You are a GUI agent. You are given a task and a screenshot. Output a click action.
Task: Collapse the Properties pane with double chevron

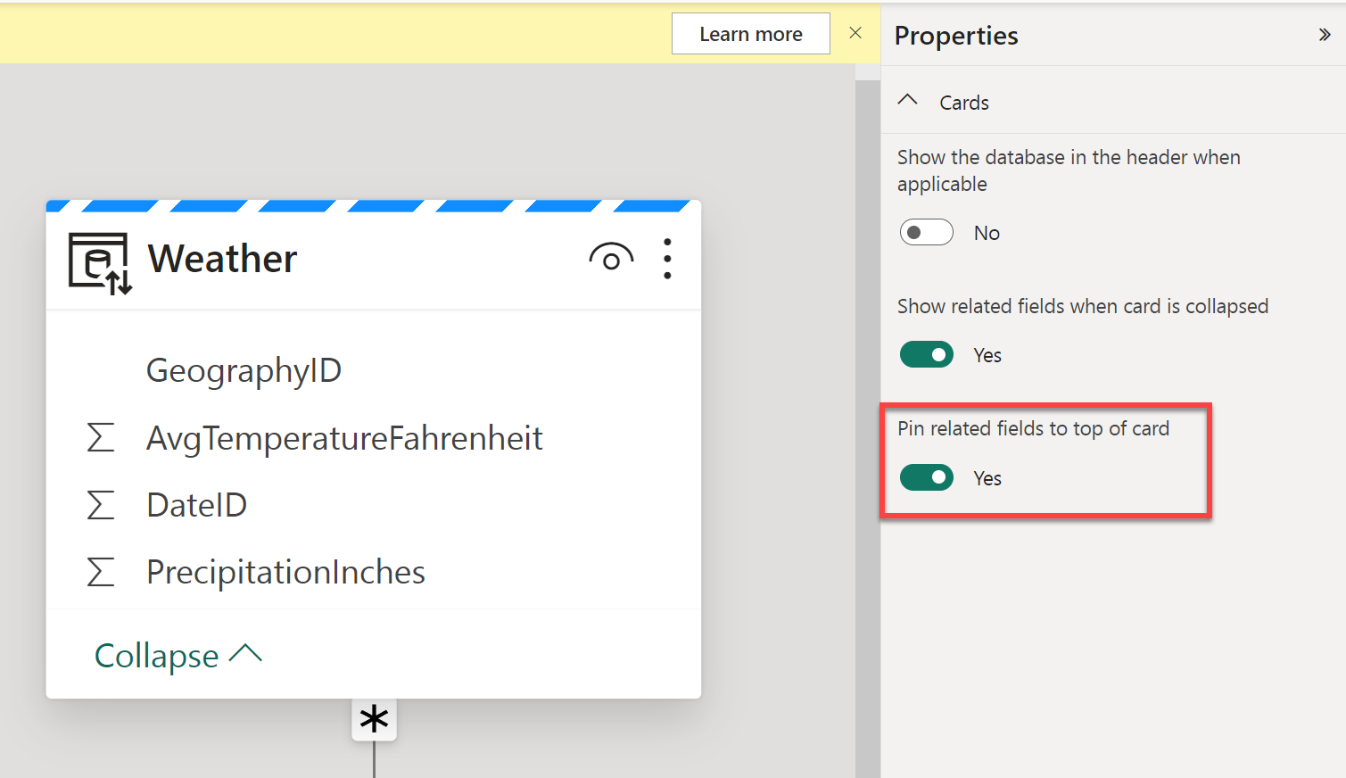1325,35
